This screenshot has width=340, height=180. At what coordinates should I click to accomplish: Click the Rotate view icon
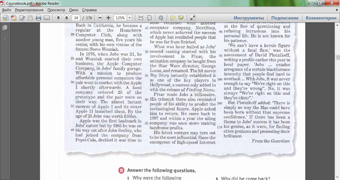point(161,18)
